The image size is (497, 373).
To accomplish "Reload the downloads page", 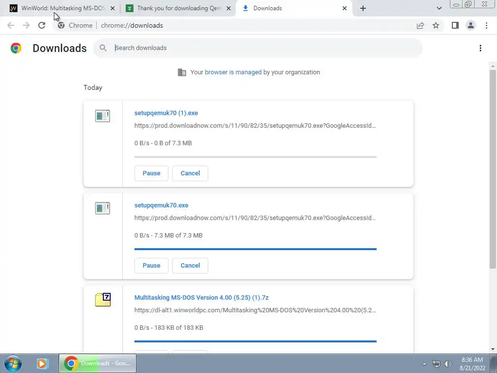I will (x=42, y=25).
